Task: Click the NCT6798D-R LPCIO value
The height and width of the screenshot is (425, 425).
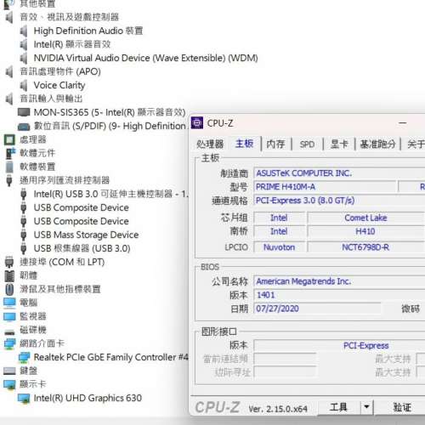Action: (365, 247)
